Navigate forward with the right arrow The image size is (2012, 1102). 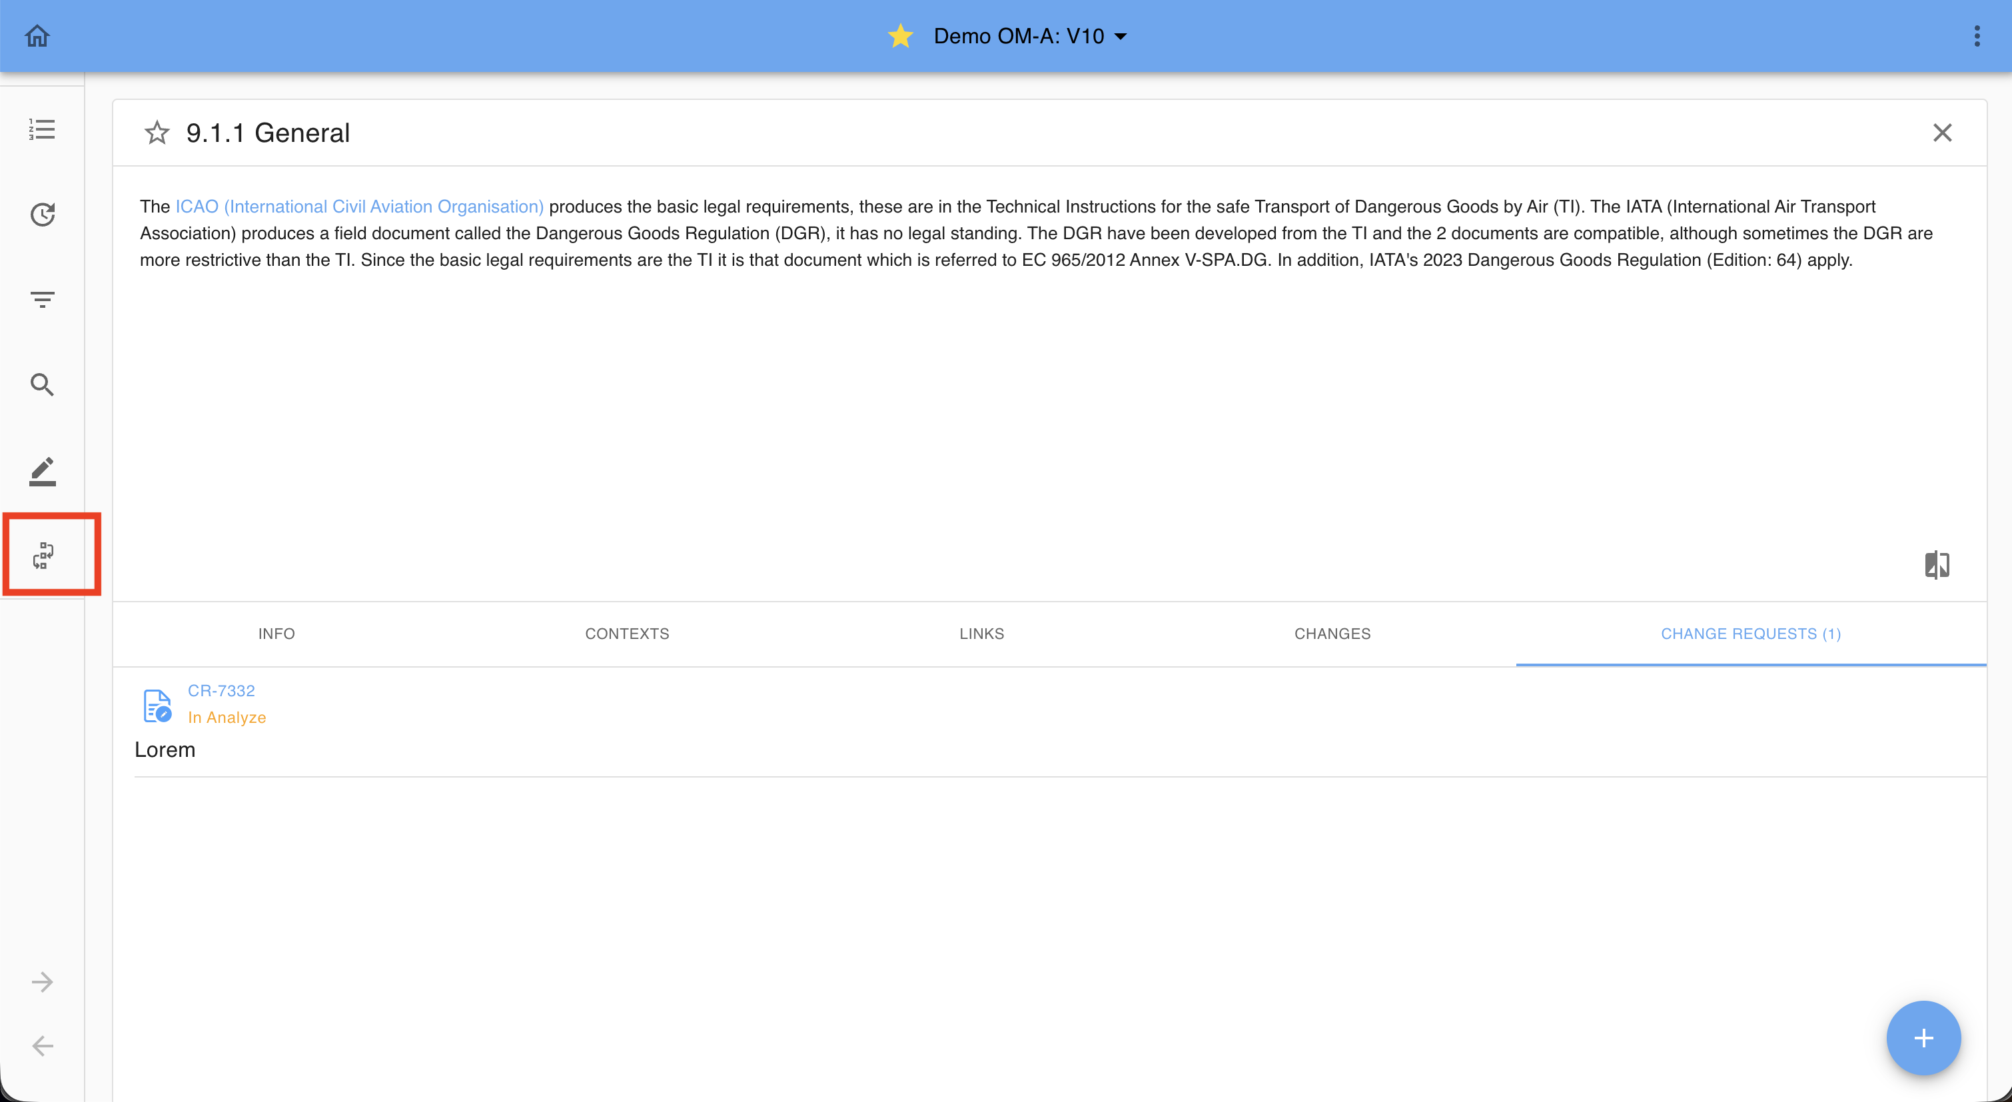click(42, 981)
